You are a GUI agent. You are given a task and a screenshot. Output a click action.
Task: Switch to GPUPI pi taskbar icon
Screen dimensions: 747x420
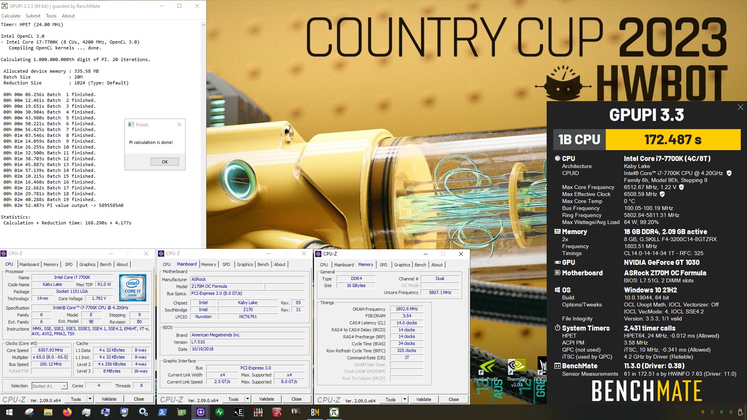pos(334,412)
